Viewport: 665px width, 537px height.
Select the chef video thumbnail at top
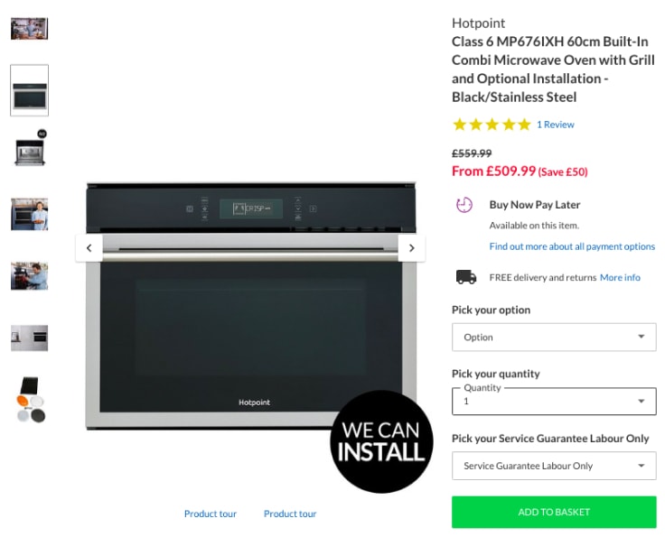pyautogui.click(x=29, y=28)
